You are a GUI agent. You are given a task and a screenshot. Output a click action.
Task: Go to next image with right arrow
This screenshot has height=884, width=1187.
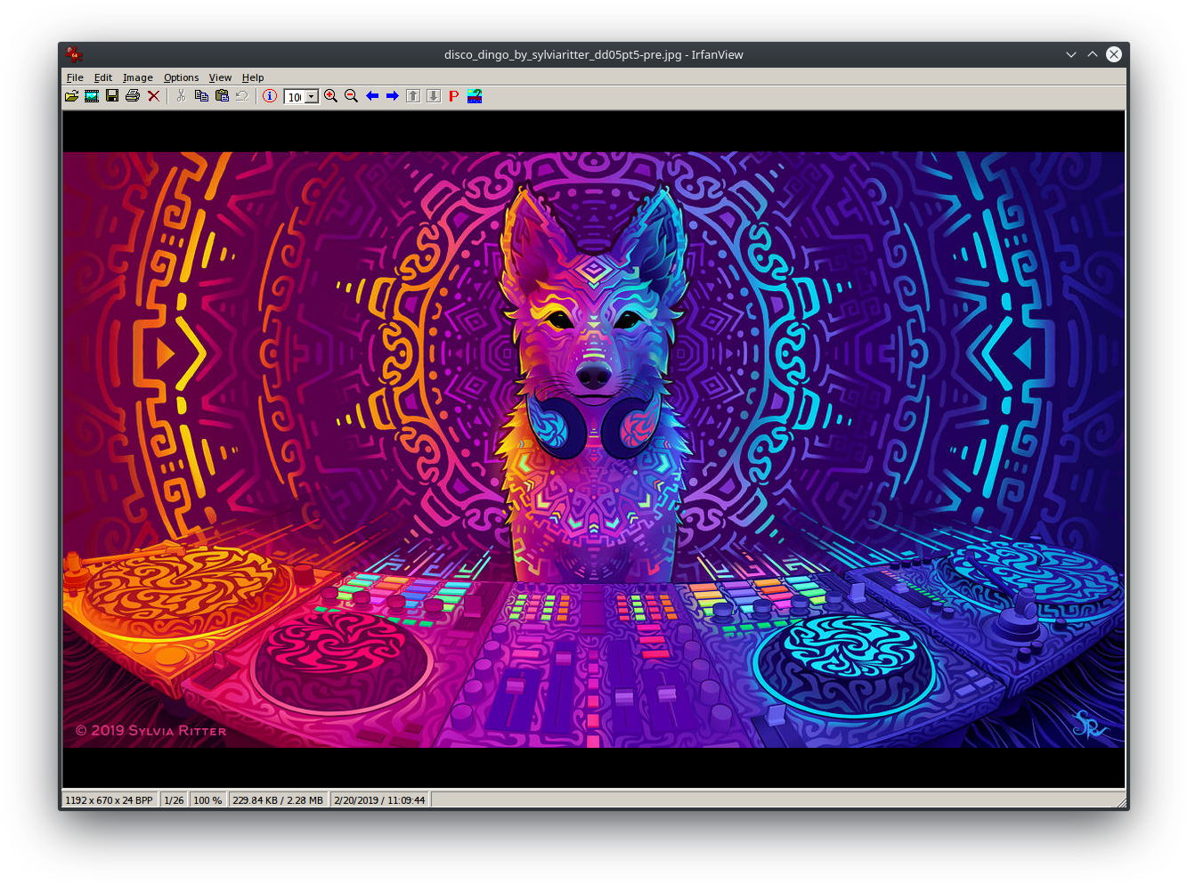(392, 96)
